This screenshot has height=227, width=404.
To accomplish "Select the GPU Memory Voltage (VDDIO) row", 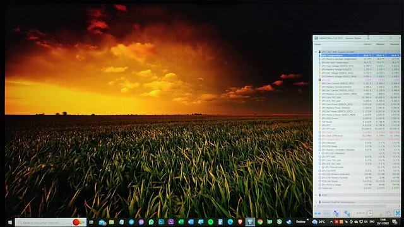I will coord(359,69).
